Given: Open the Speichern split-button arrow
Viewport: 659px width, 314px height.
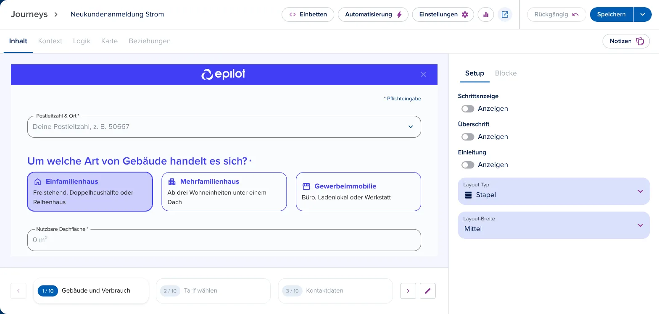Looking at the screenshot, I should tap(643, 14).
